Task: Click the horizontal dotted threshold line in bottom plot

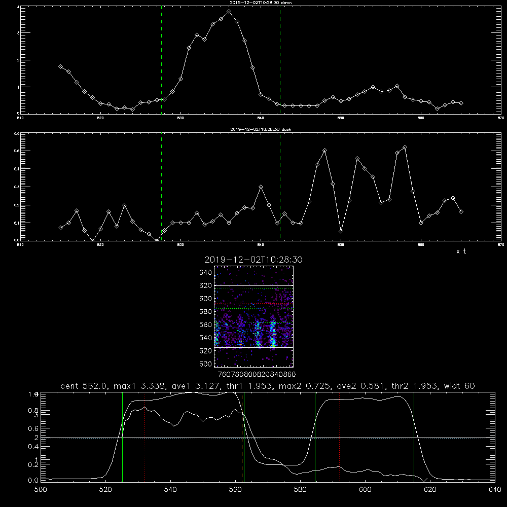Action: 268,438
